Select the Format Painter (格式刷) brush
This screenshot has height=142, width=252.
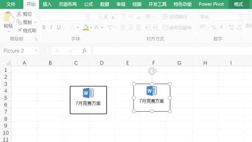(19, 30)
